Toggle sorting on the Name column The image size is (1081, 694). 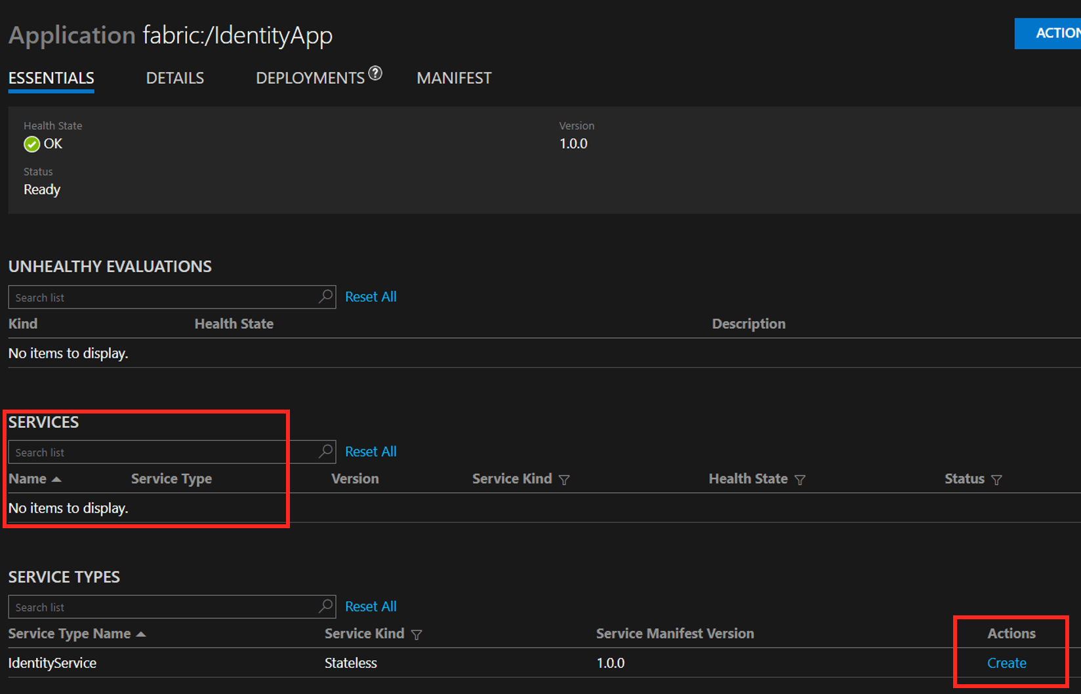tap(26, 478)
